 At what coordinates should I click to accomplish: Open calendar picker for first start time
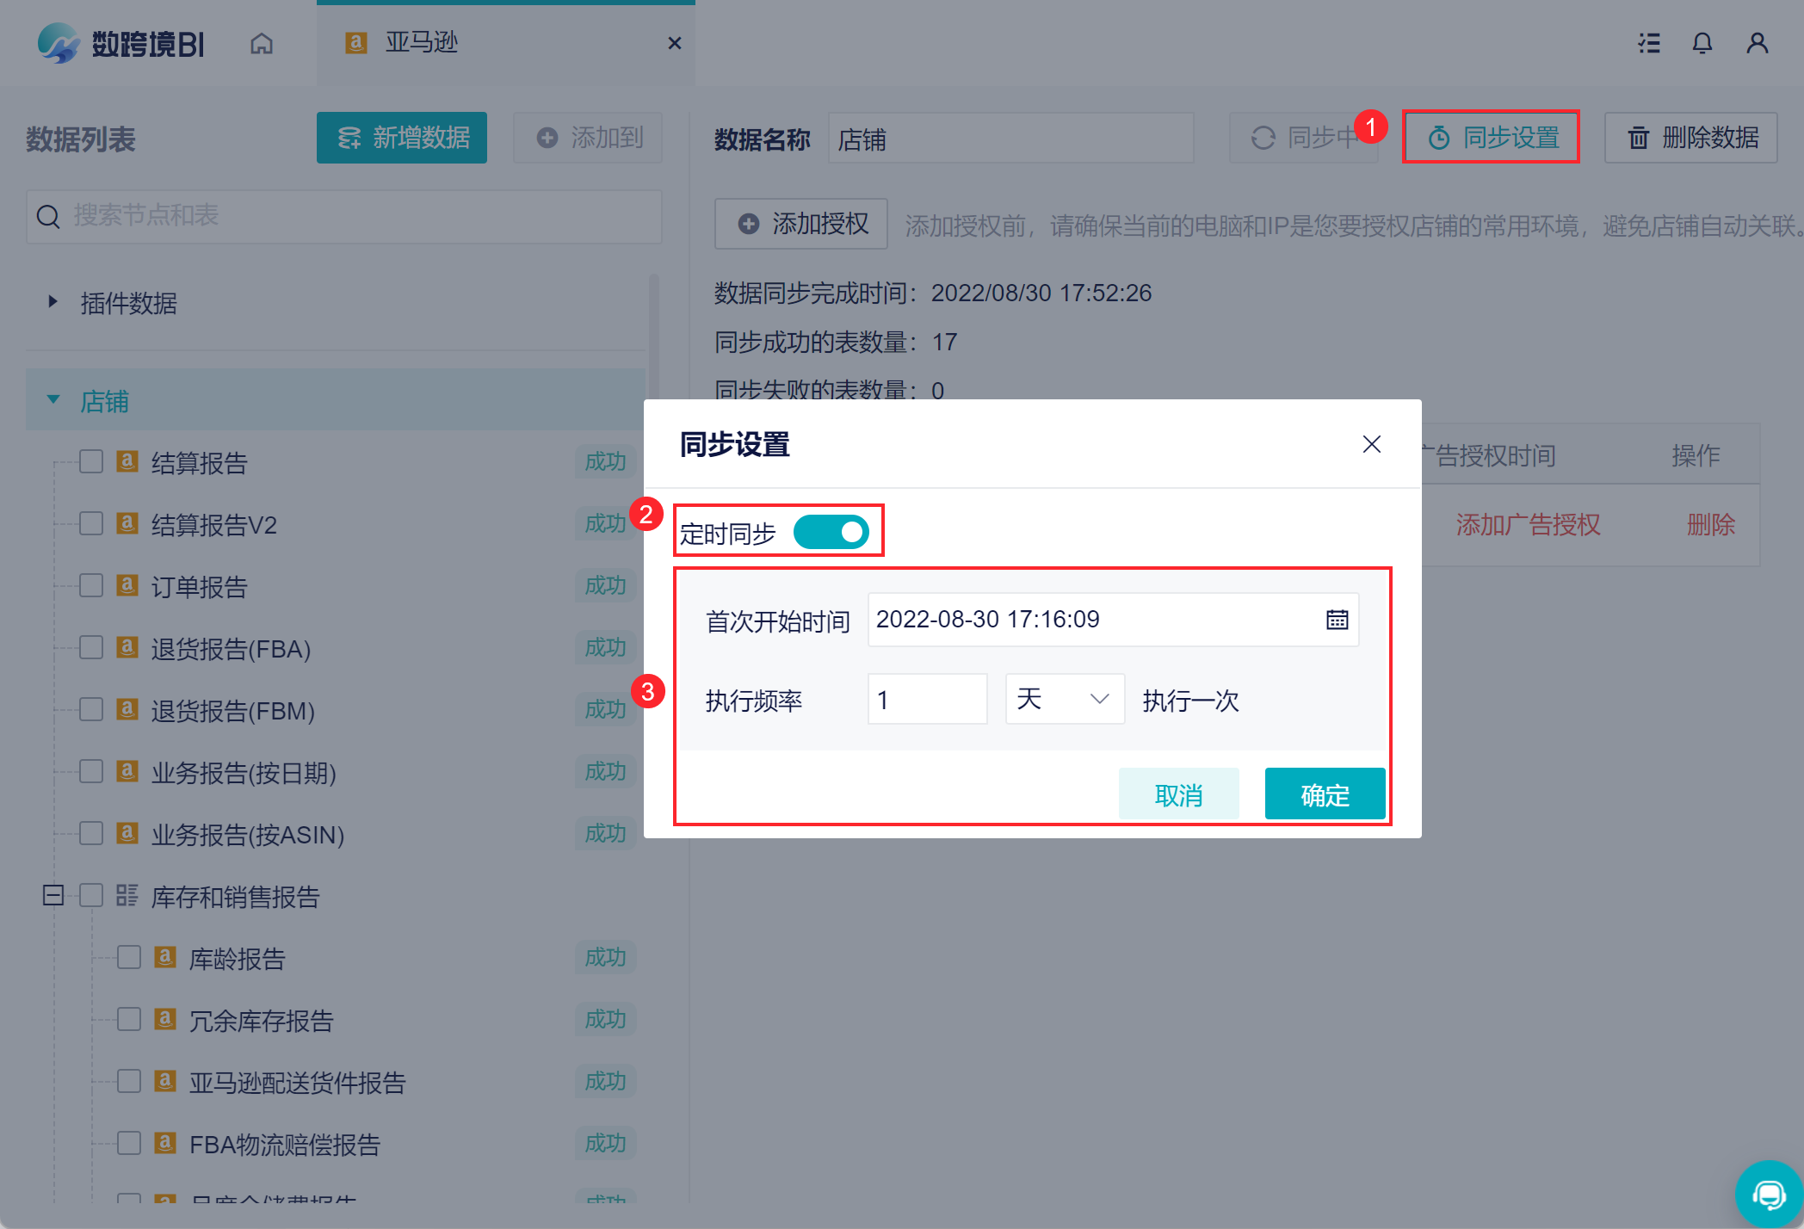pos(1337,620)
